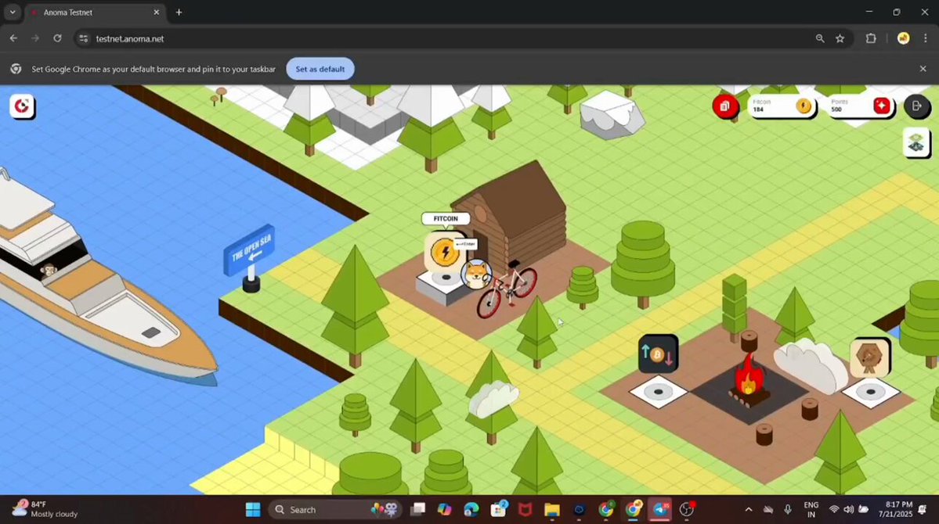Viewport: 939px width, 524px height.
Task: Open the clock showing 8:17 PM
Action: (896, 510)
